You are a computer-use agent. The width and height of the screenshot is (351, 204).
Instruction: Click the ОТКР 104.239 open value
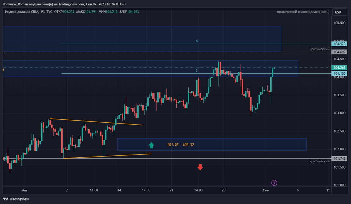pos(64,12)
